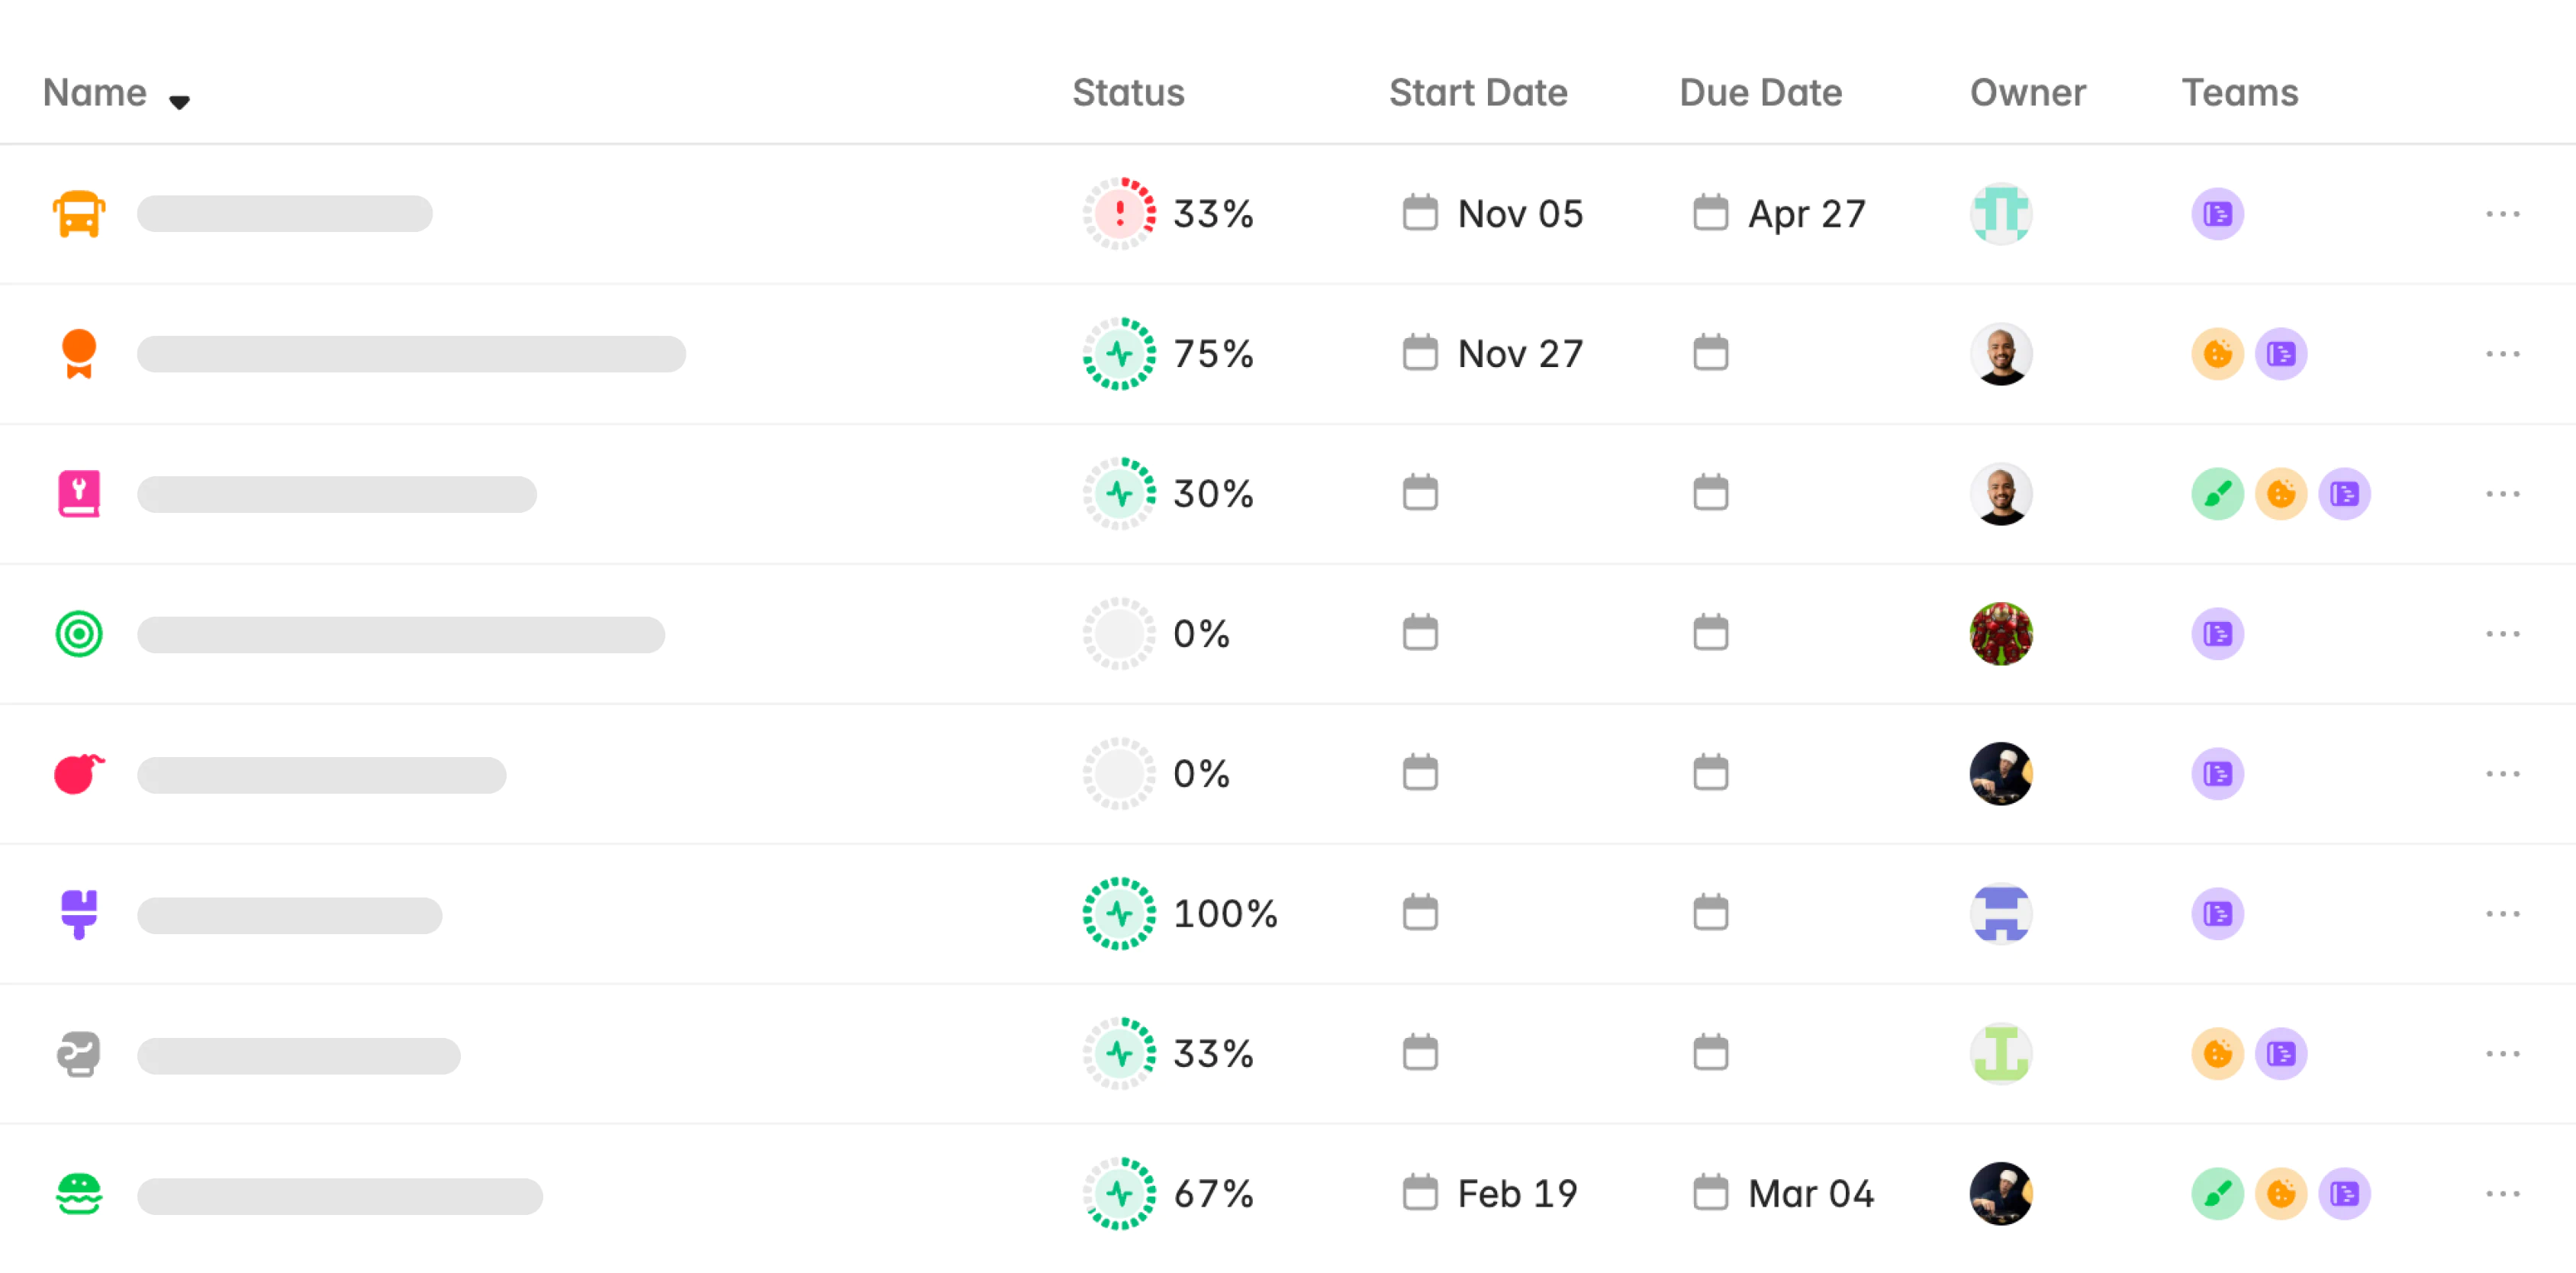Viewport: 2576px width, 1273px height.
Task: Click the Start Date column header
Action: click(1478, 92)
